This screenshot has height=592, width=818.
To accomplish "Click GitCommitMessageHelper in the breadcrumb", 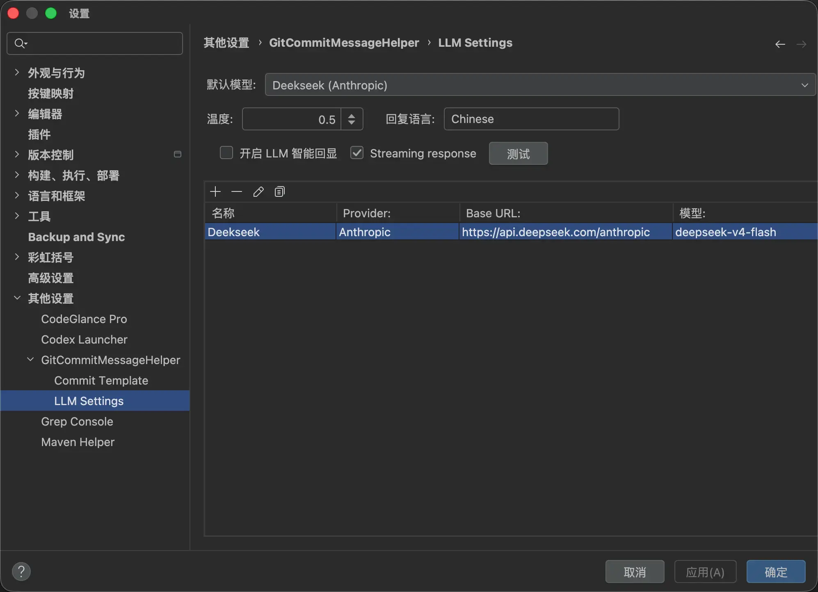I will (344, 43).
